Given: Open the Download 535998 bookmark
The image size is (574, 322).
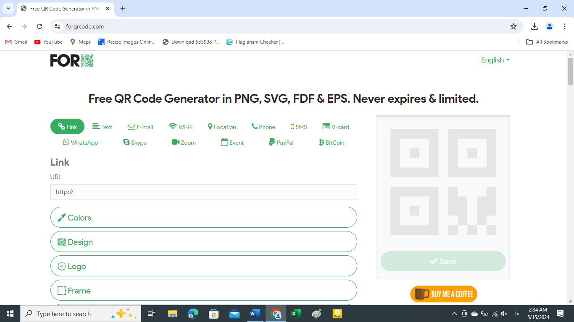Looking at the screenshot, I should pos(191,42).
